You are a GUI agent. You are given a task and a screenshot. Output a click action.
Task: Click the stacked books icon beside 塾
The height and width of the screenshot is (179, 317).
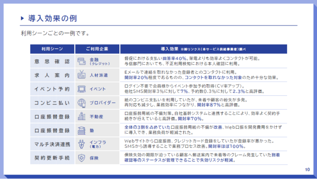click(81, 131)
